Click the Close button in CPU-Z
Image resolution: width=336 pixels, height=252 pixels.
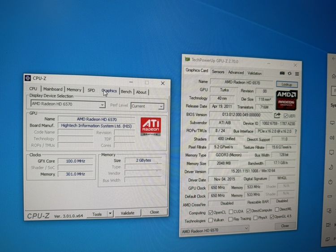[x=154, y=212]
